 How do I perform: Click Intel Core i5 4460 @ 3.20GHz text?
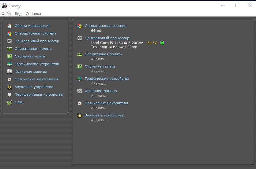click(117, 43)
